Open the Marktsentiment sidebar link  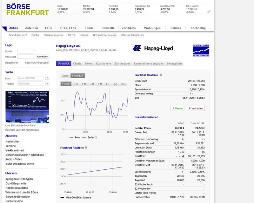coord(15,150)
